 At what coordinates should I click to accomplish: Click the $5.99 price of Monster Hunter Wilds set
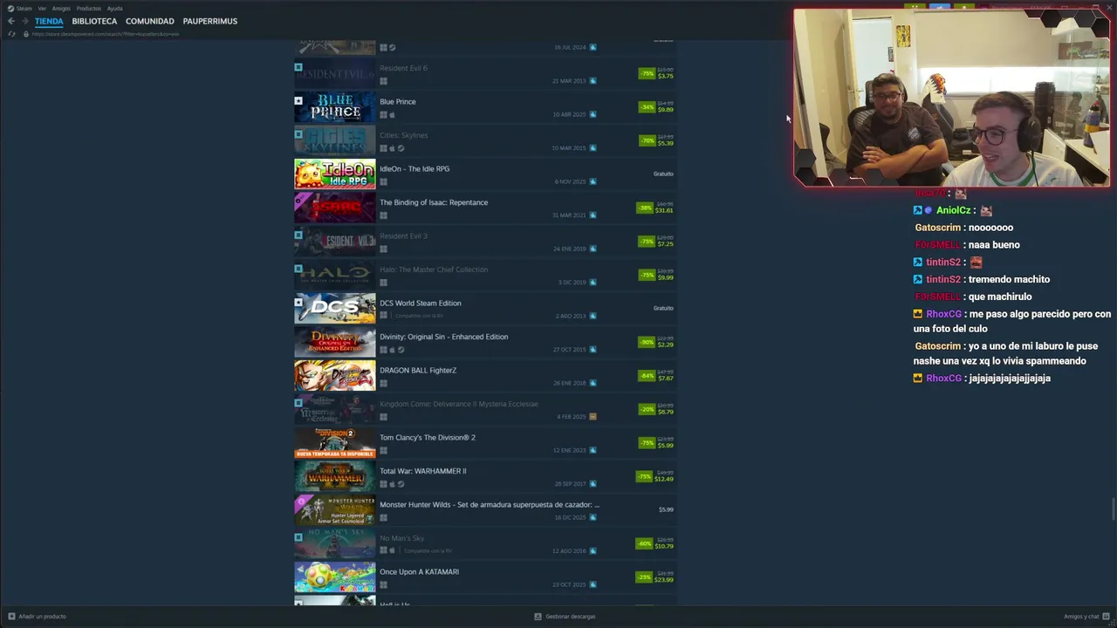(x=666, y=509)
